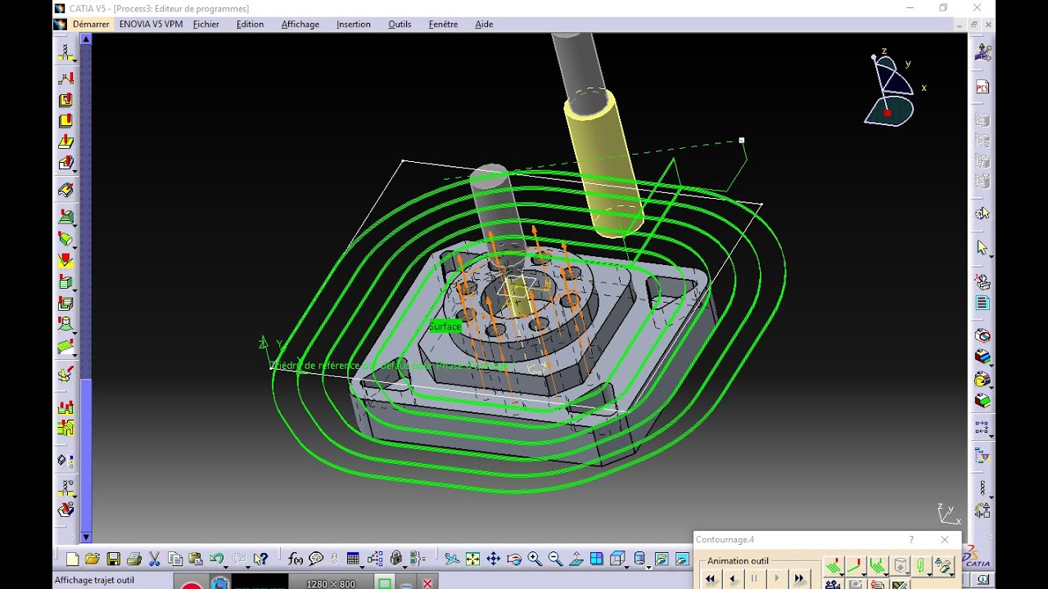
Task: Click the help question mark in Contournage.4
Action: (911, 540)
